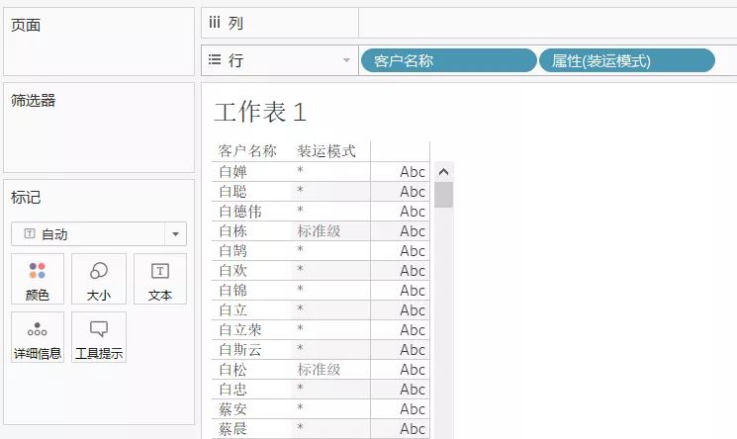This screenshot has width=737, height=439.
Task: Click the rows shelf icon next to 行
Action: 215,59
